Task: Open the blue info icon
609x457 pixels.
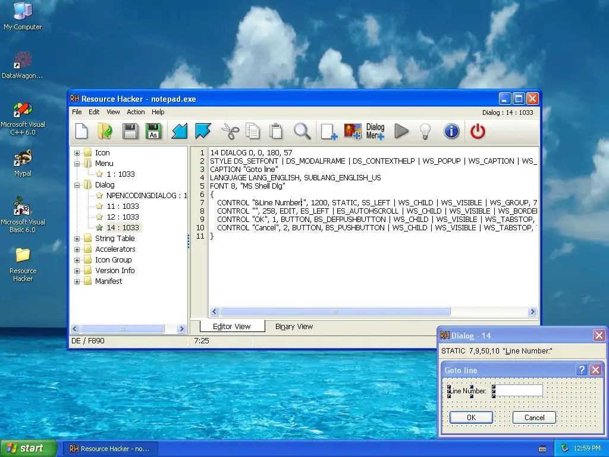Action: [x=451, y=132]
